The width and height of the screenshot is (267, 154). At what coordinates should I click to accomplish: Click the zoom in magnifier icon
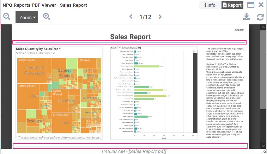click(x=47, y=17)
